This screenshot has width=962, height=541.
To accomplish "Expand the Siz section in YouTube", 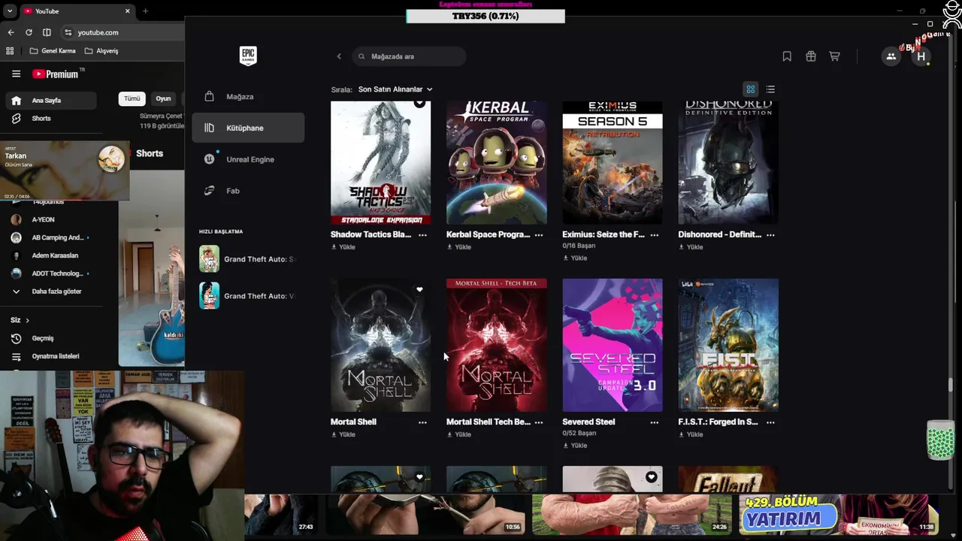I will 20,320.
